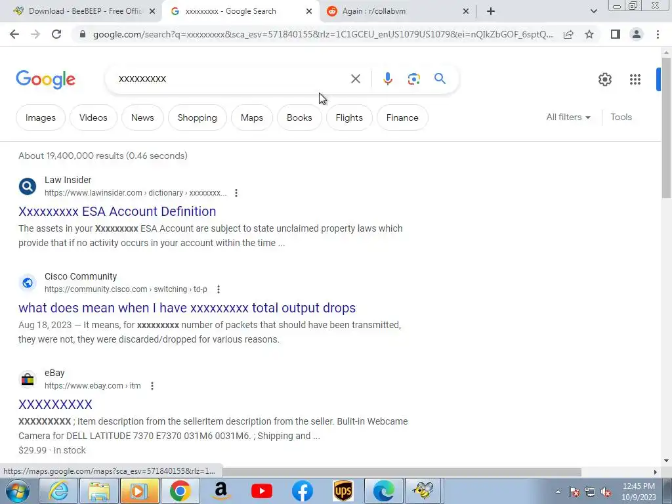Screen dimensions: 672x504
Task: Search by image with Google Lens icon
Action: point(413,79)
